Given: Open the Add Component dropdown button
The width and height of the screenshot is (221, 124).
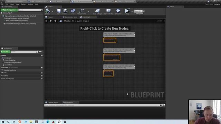Looking at the screenshot, I should [x=9, y=10].
